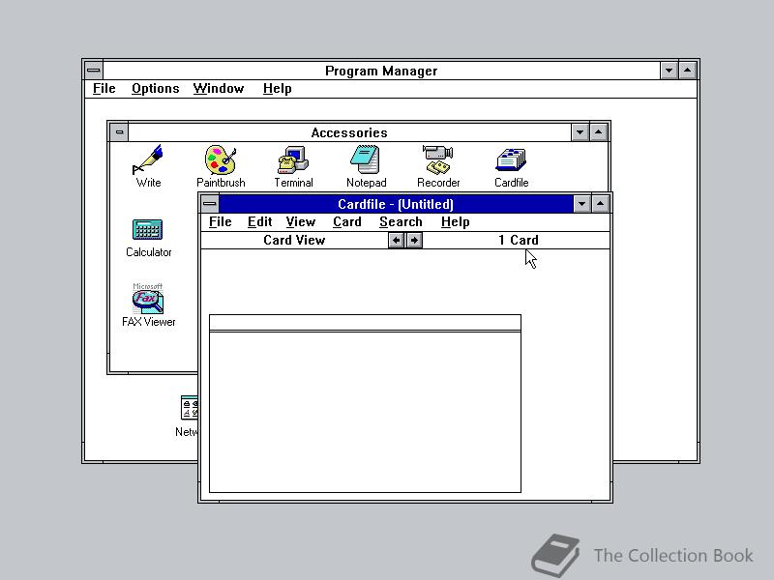The height and width of the screenshot is (580, 774).
Task: Open the Card menu in Cardfile
Action: pos(347,222)
